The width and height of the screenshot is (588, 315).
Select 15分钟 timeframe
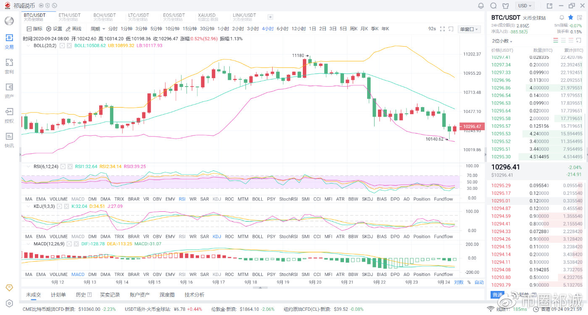[190, 29]
